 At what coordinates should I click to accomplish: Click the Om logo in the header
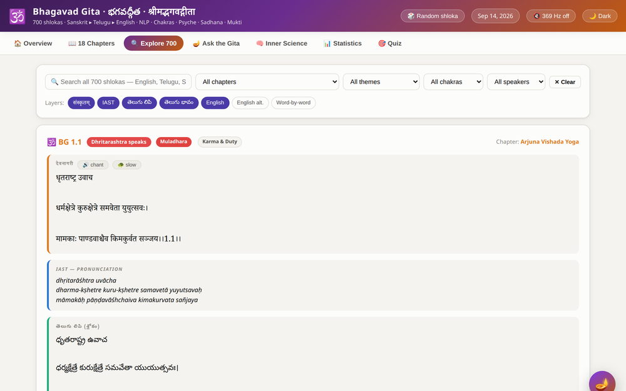17,16
